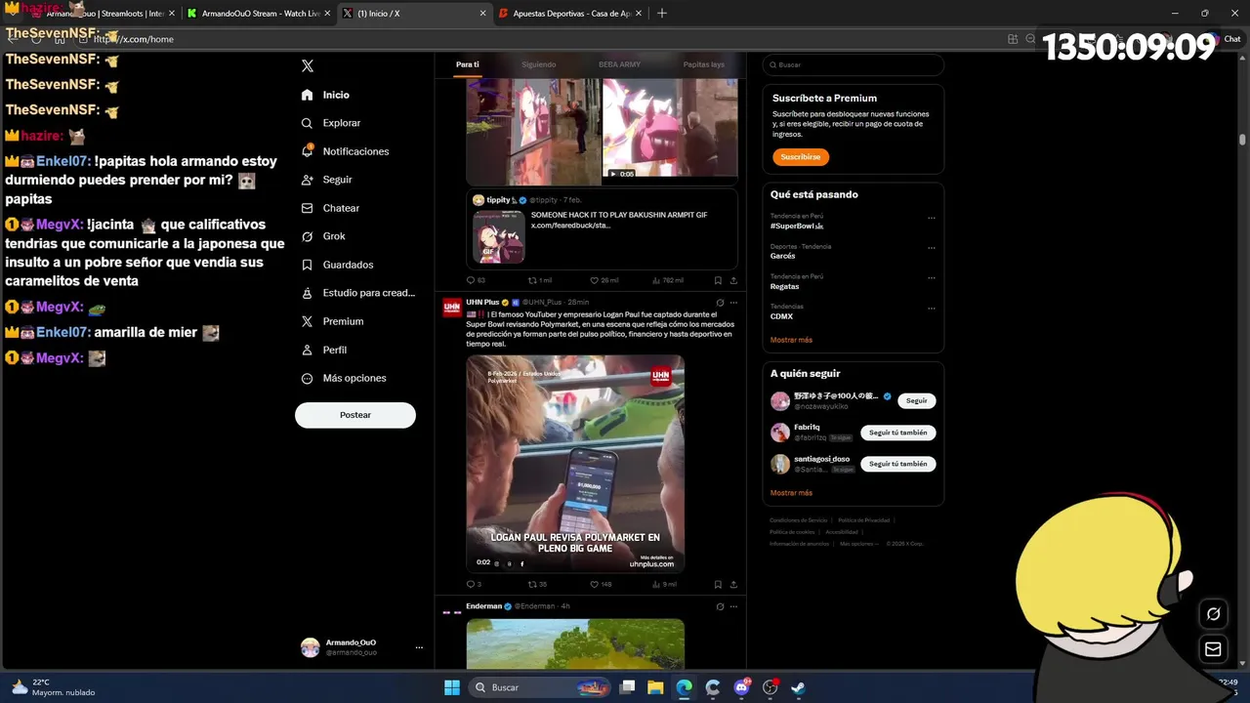Viewport: 1250px width, 703px height.
Task: Click Seguir tú también for Fabri1q
Action: click(898, 433)
